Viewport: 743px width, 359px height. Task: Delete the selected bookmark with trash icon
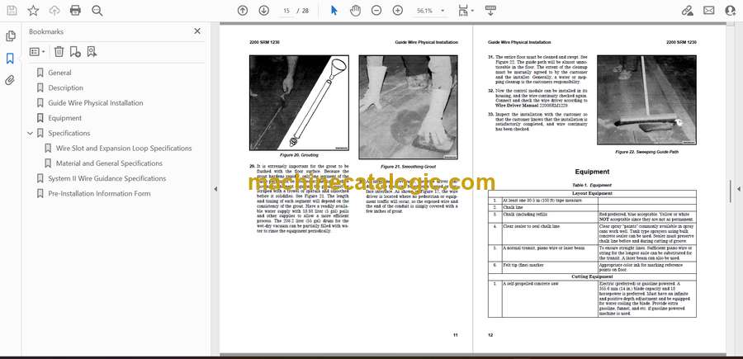click(59, 52)
